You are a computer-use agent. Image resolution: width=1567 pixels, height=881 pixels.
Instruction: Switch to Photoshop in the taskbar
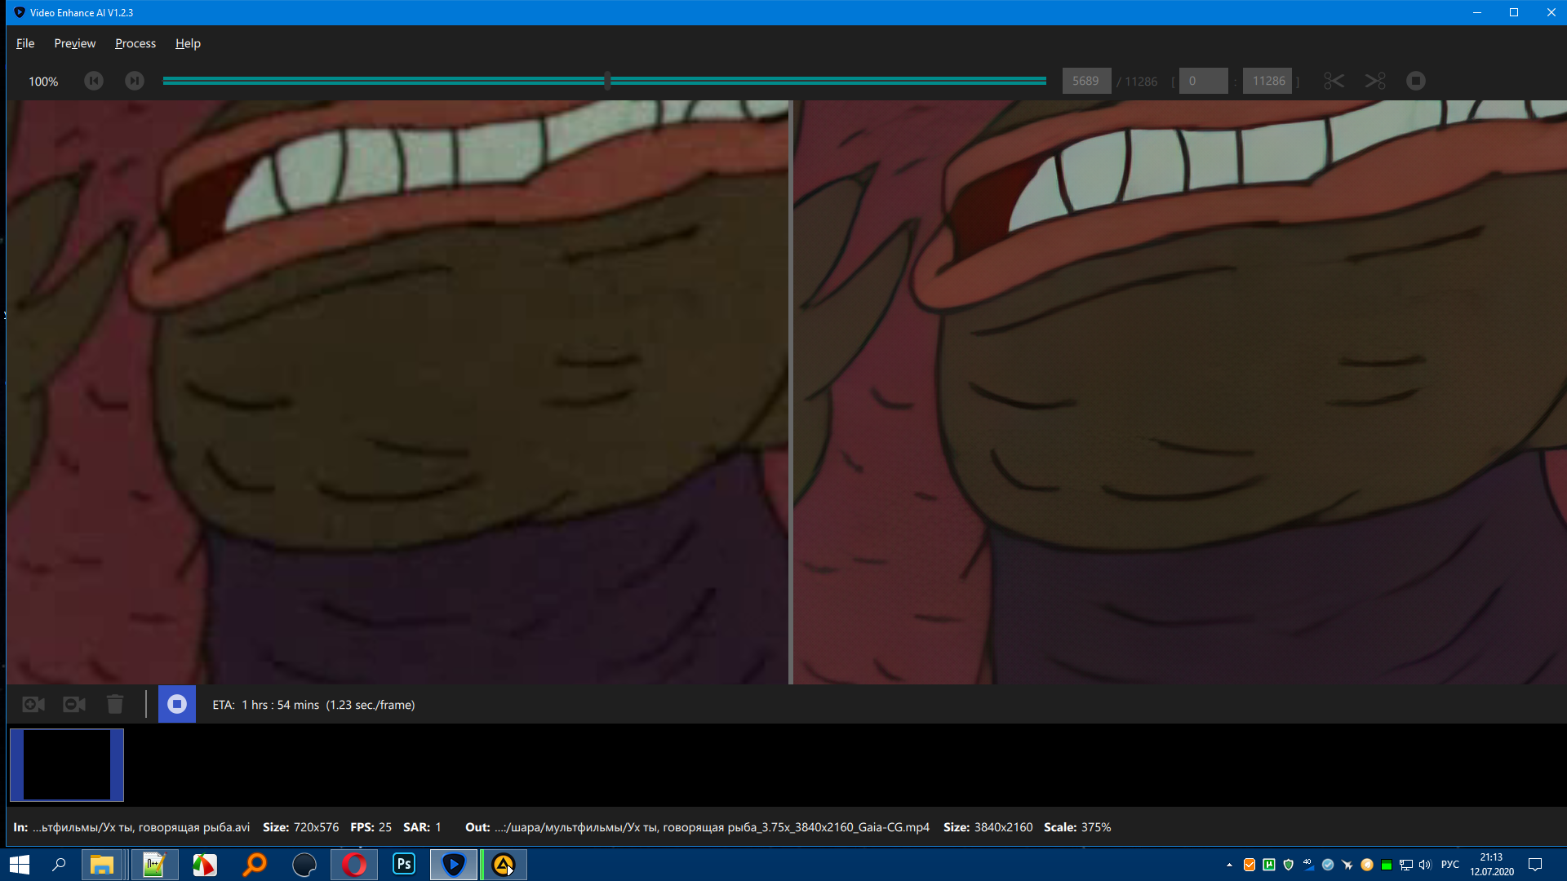(x=404, y=865)
